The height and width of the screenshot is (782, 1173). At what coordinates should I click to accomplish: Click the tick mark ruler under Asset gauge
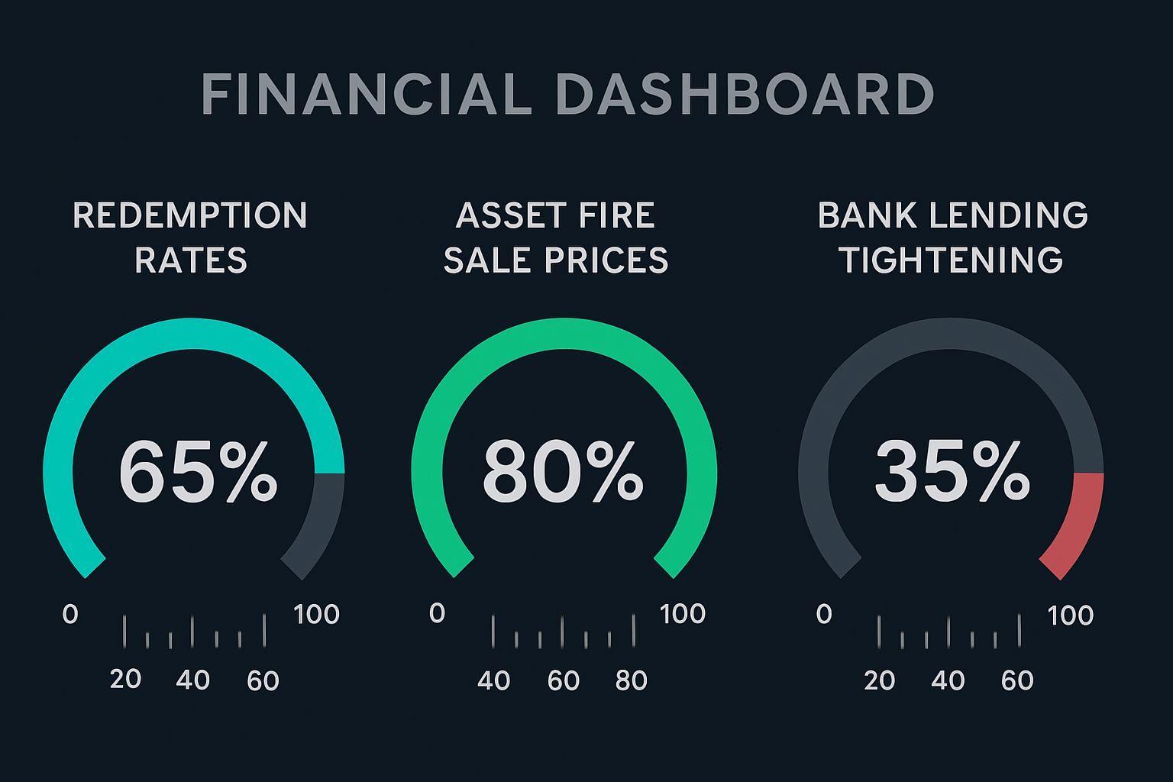click(x=563, y=632)
